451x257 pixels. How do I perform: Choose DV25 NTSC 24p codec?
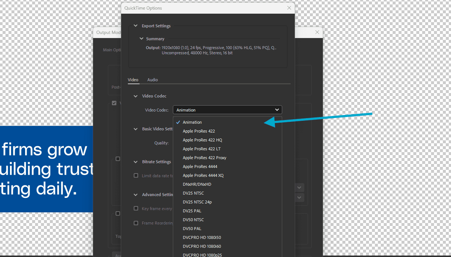[x=227, y=202]
